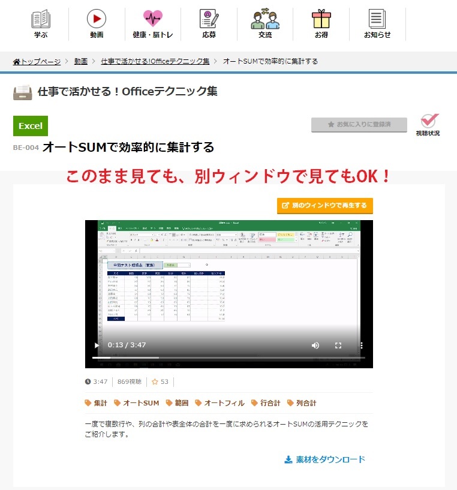Open the お知らせ document icon
This screenshot has width=457, height=490.
tap(377, 19)
